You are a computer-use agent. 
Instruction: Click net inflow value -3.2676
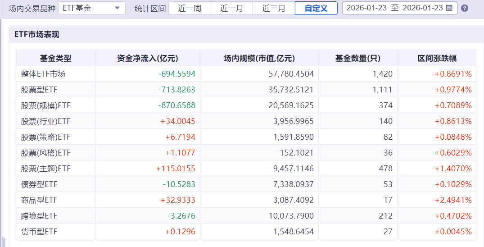coord(181,216)
